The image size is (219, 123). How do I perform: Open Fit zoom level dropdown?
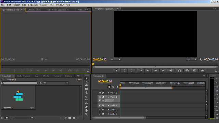pyautogui.click(x=115, y=59)
